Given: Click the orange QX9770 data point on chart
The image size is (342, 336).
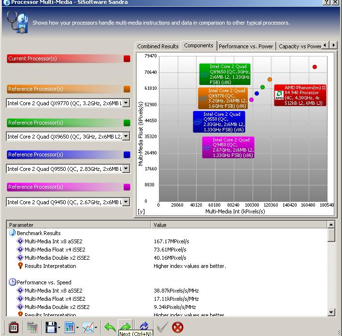Looking at the screenshot, I should pos(270,80).
